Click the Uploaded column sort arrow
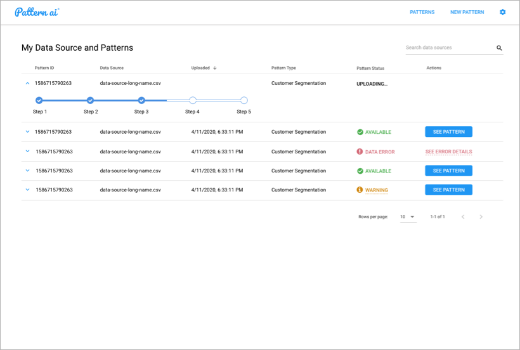This screenshot has height=350, width=520. pyautogui.click(x=215, y=68)
